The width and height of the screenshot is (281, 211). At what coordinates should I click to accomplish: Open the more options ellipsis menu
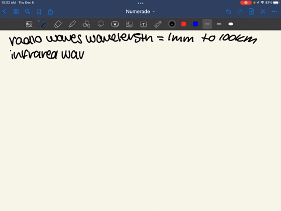[274, 12]
